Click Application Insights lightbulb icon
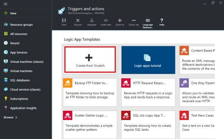 [x=6, y=108]
